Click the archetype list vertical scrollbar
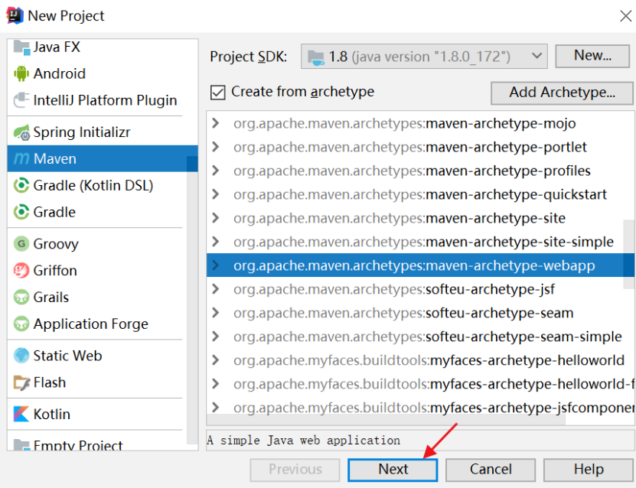Screen dimensions: 636x488 [x=628, y=254]
